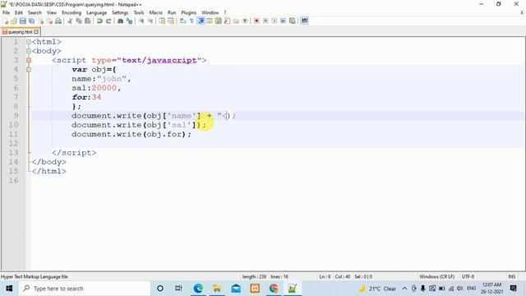This screenshot has width=526, height=296.
Task: Open the notification center icon
Action: click(x=513, y=289)
